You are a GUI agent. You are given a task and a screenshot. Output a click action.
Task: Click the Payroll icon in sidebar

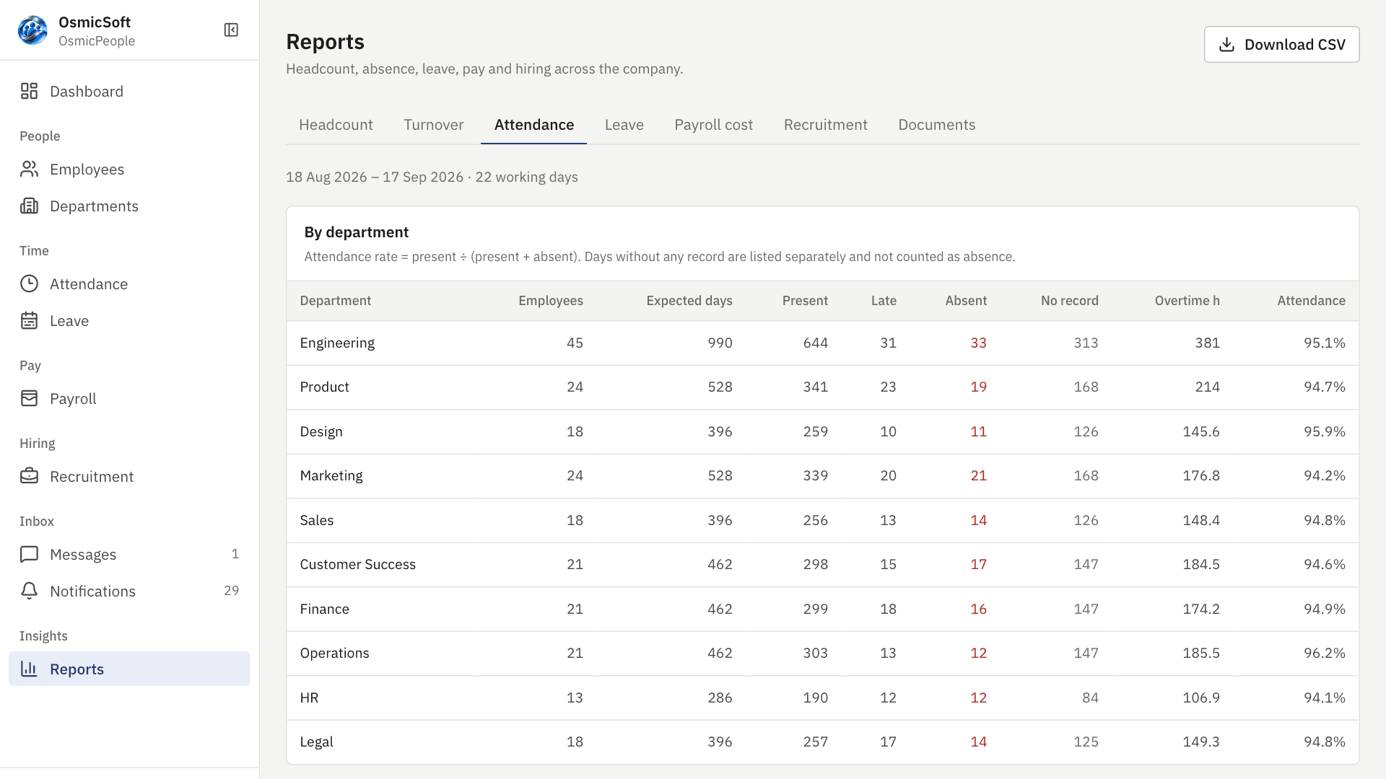click(x=29, y=398)
